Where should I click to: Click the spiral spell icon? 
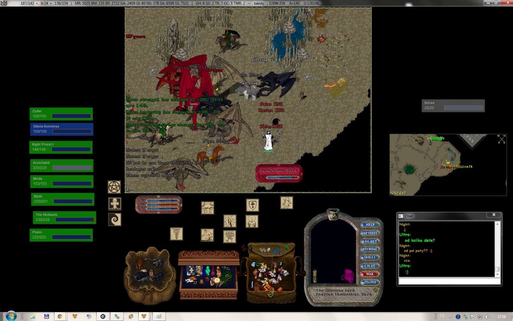tap(114, 219)
